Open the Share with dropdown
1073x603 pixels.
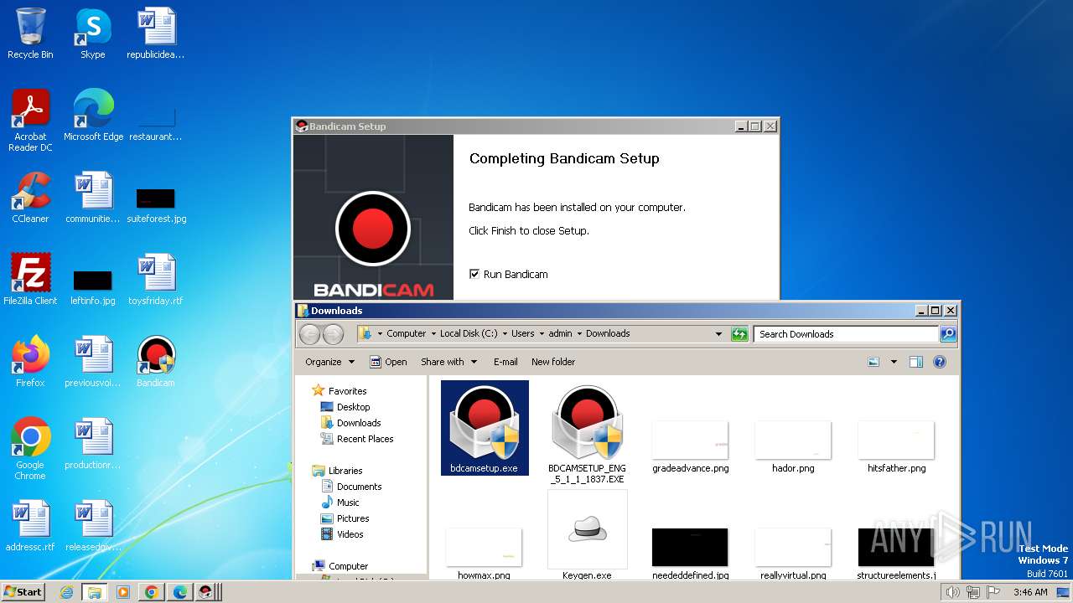[449, 362]
